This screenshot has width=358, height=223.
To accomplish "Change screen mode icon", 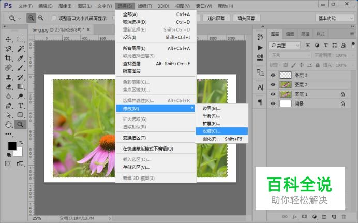I will pyautogui.click(x=20, y=163).
